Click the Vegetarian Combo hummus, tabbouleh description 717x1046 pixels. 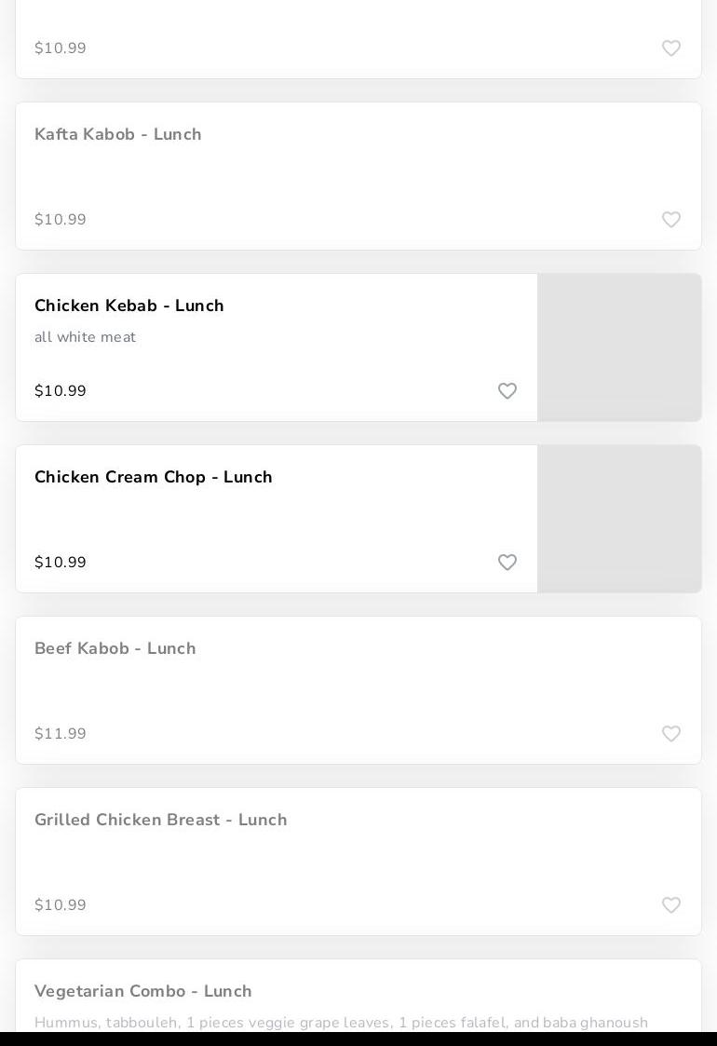341,1023
